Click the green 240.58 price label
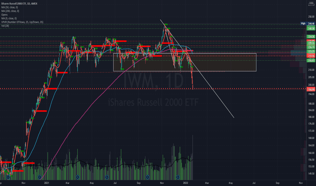 [311, 28]
